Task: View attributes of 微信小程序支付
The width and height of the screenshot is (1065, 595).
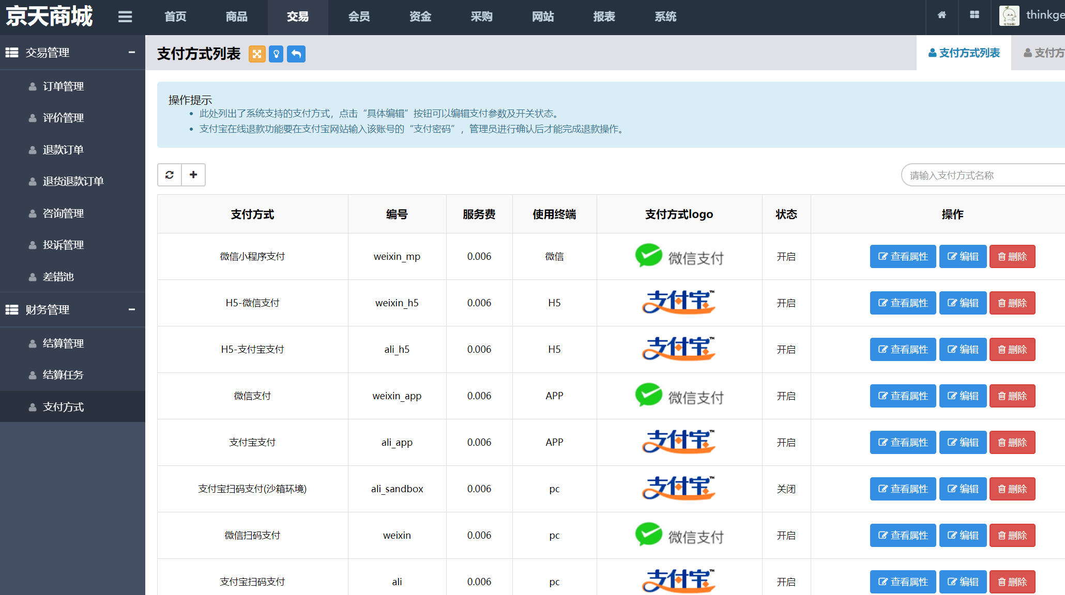Action: coord(903,257)
